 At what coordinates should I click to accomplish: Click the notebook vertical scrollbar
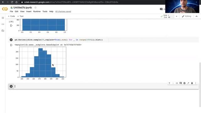tap(200, 84)
